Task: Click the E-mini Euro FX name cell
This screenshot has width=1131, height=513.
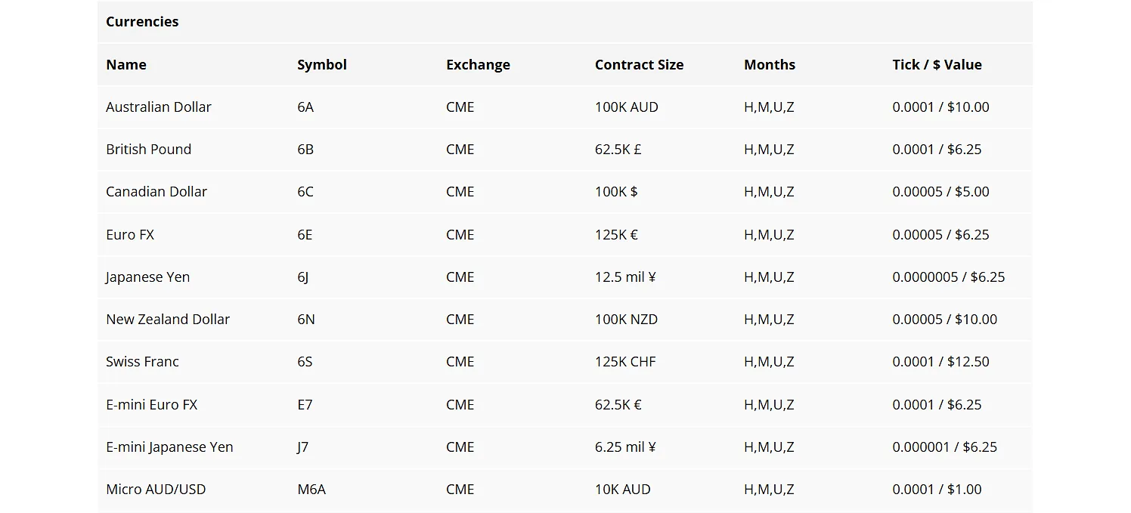Action: [x=151, y=405]
